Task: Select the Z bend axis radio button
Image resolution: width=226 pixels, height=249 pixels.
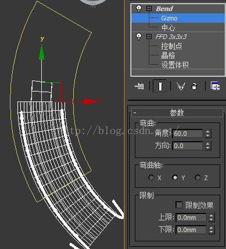Action: click(198, 177)
